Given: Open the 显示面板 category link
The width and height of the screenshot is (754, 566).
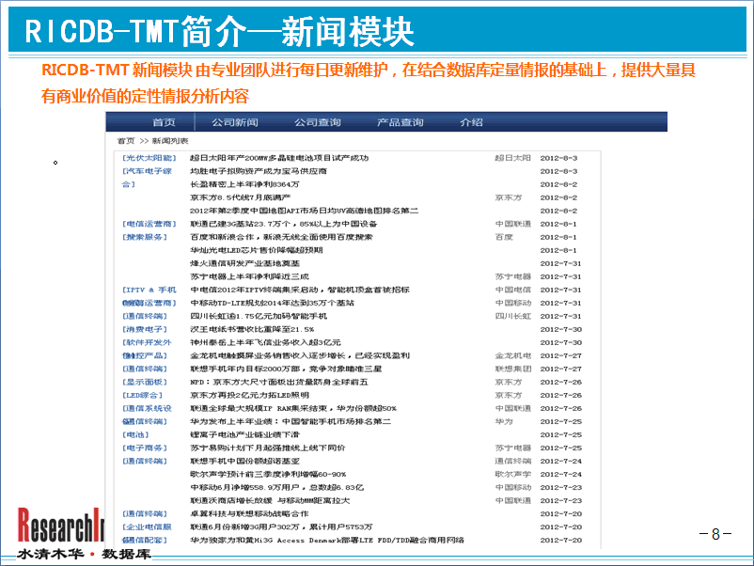Looking at the screenshot, I should (145, 382).
